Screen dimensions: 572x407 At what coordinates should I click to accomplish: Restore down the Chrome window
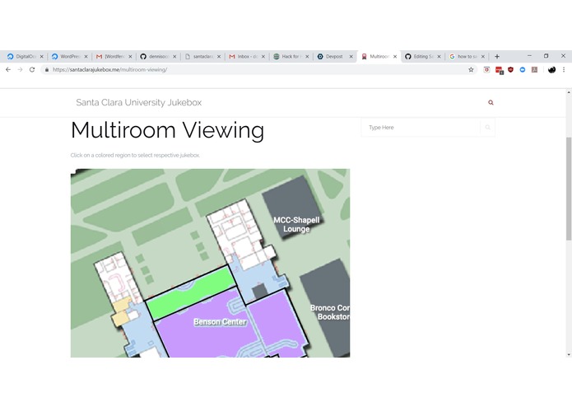click(x=546, y=56)
